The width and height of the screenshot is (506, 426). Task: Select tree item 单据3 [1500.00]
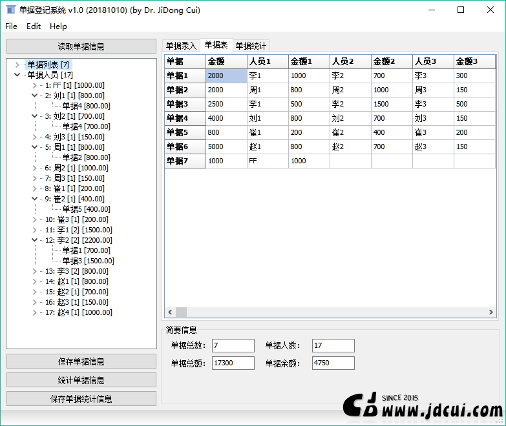coord(88,261)
